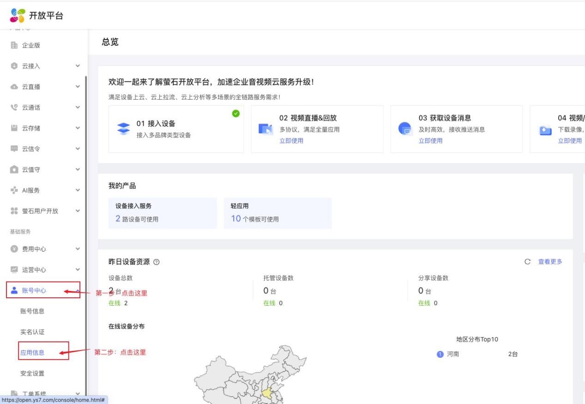This screenshot has width=585, height=404.
Task: Expand the 运营中心 chevron
Action: pyautogui.click(x=78, y=270)
